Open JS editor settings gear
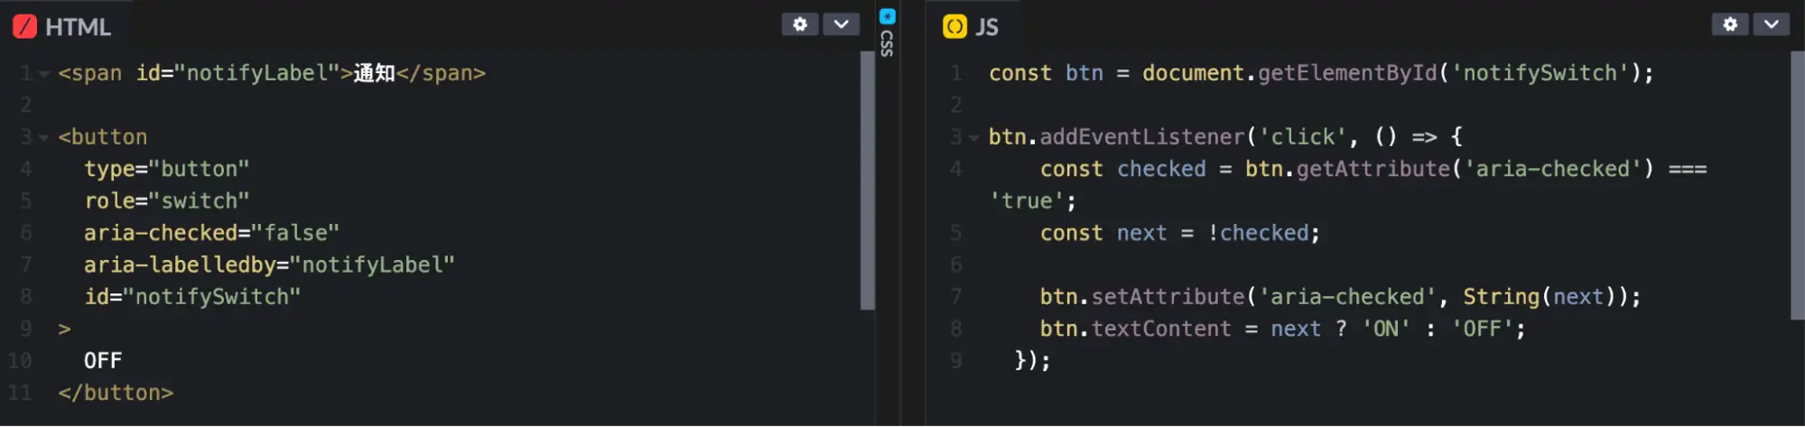Screen dimensions: 1805x427 (x=1729, y=24)
